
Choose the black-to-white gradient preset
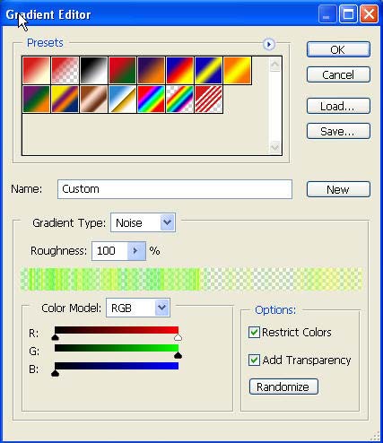coord(93,70)
